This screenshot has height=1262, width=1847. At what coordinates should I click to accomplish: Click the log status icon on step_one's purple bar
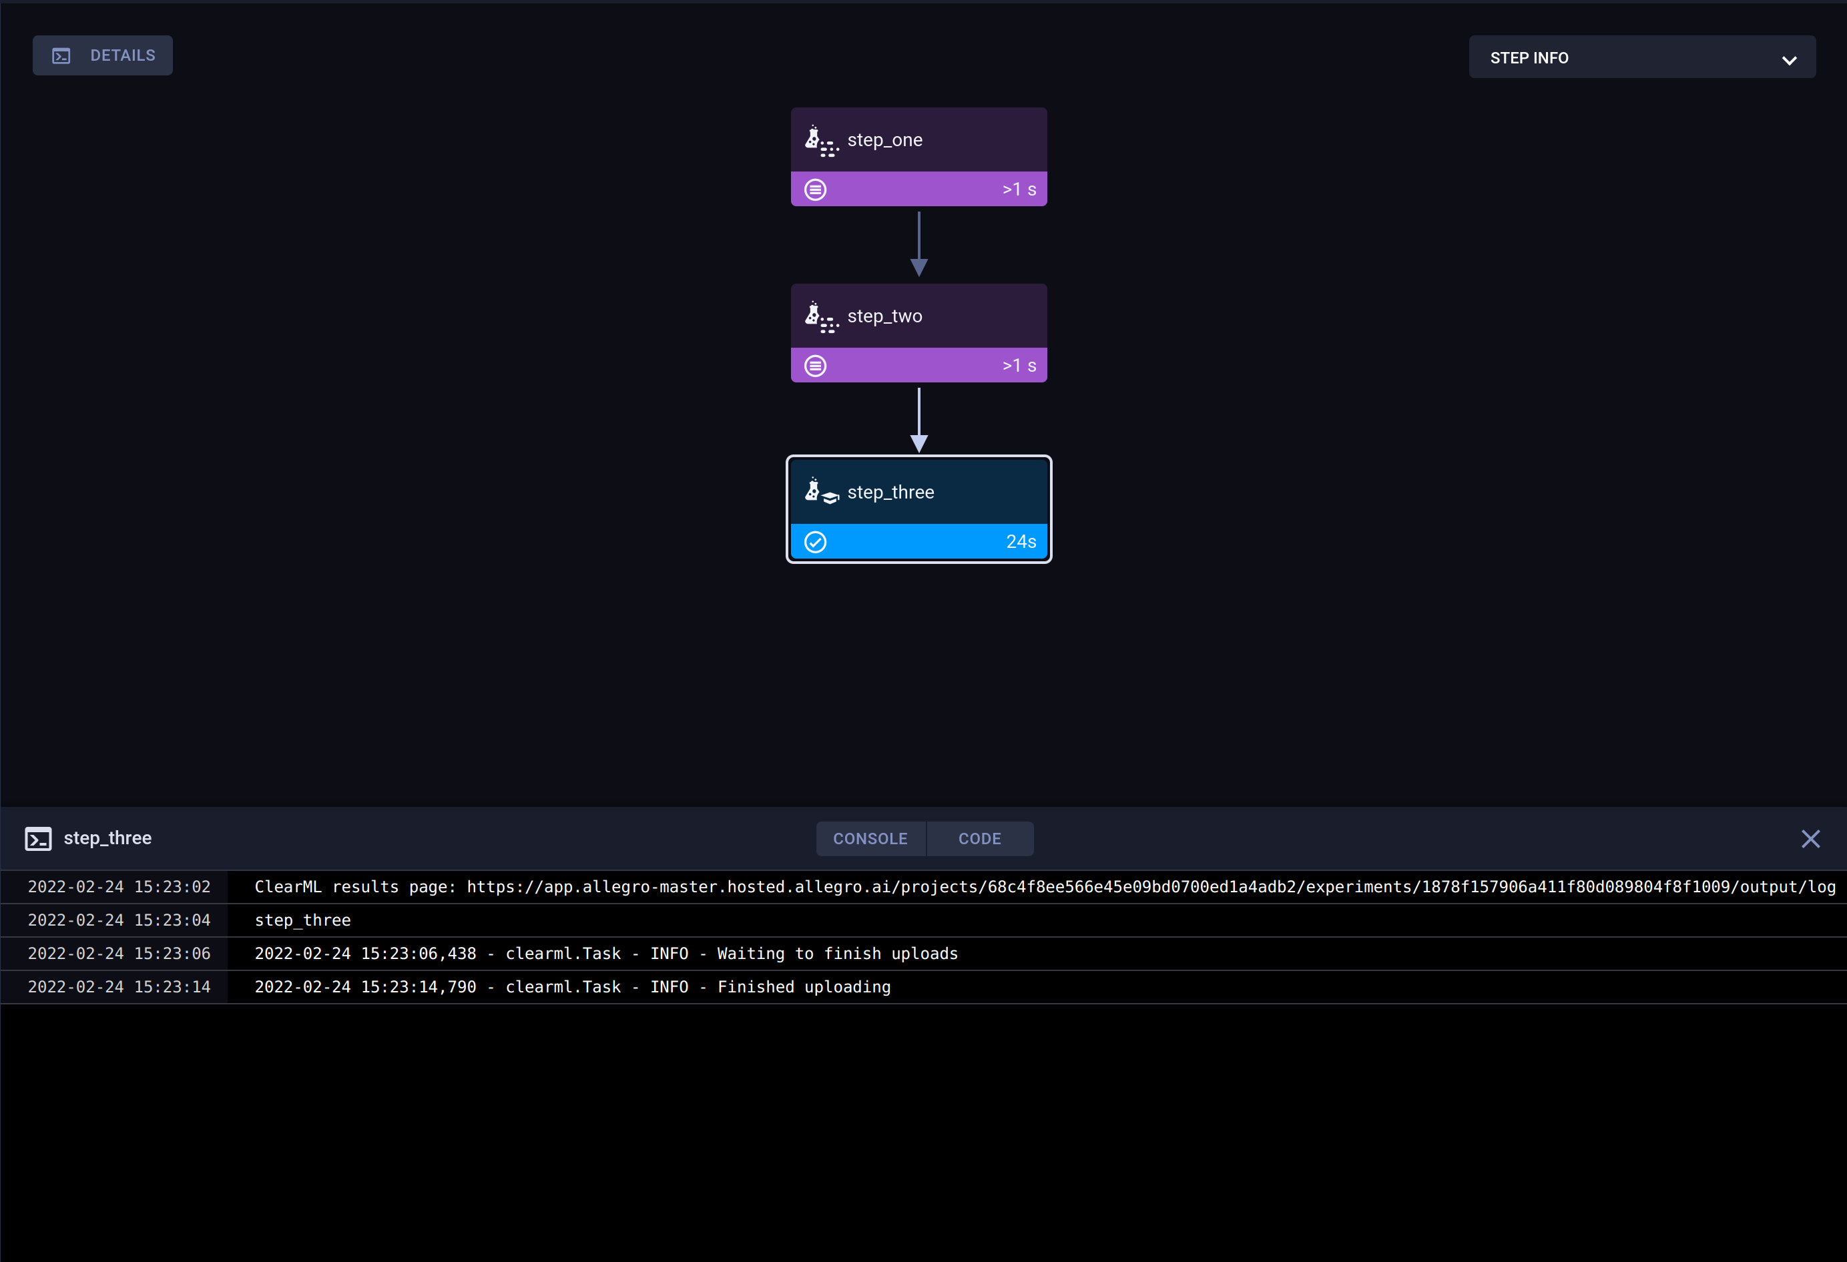[816, 189]
